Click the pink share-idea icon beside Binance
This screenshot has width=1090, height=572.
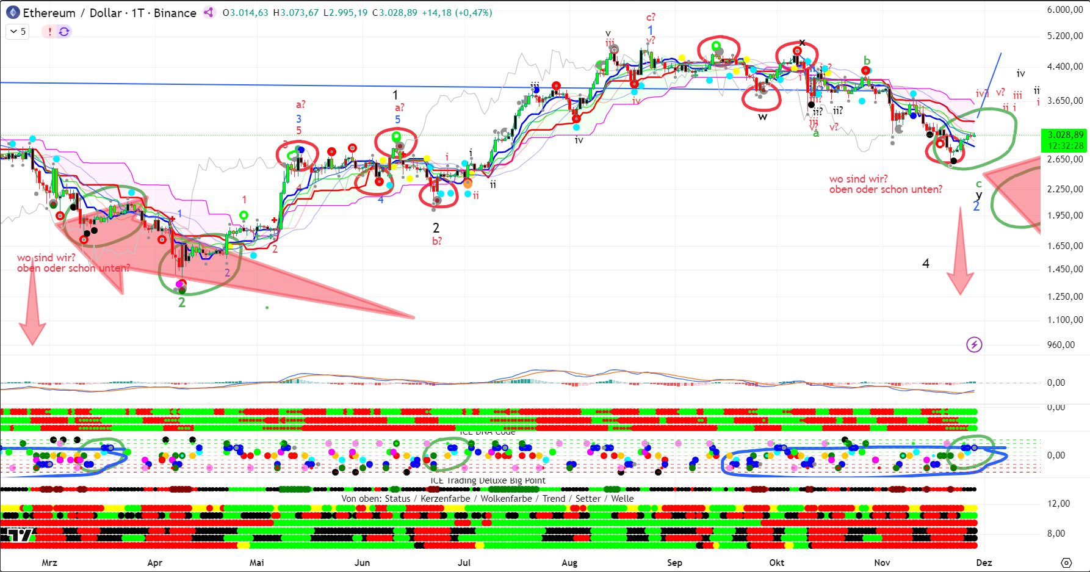click(x=209, y=13)
